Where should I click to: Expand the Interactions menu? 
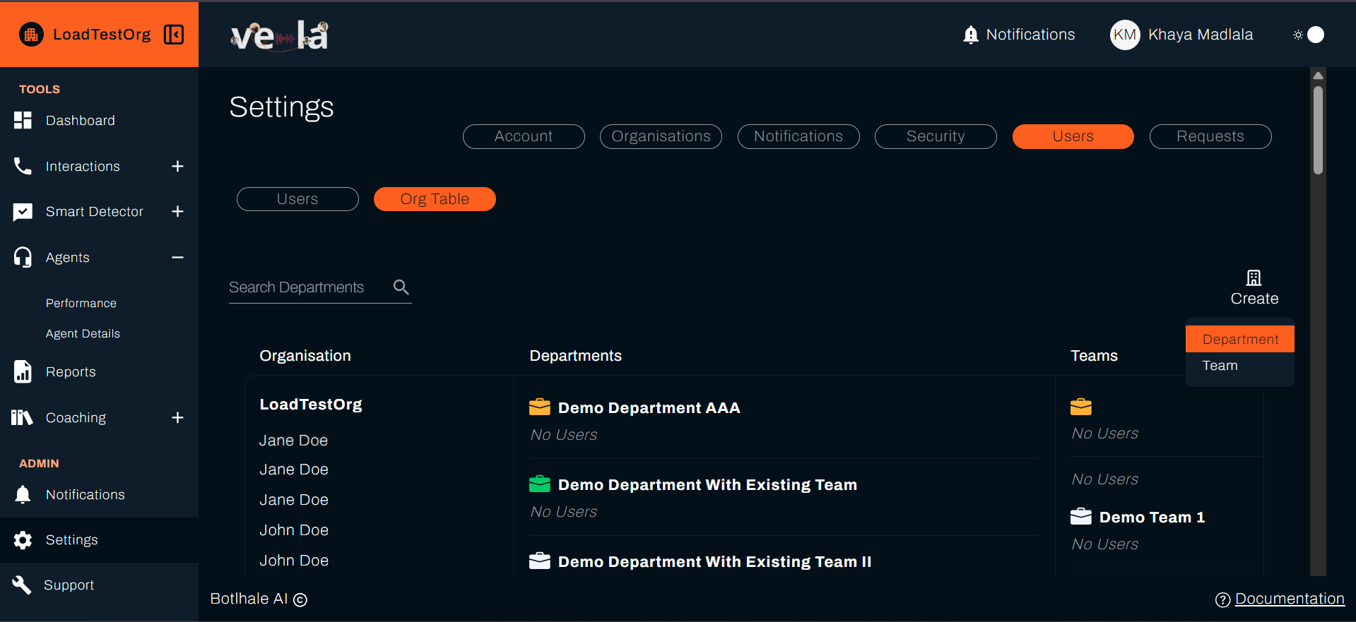tap(177, 167)
